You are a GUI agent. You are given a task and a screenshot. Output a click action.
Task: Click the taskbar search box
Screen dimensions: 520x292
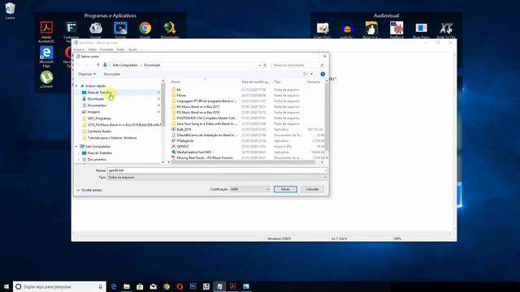tap(59, 286)
